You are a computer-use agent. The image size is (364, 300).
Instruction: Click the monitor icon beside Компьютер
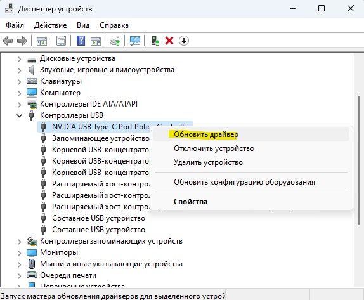[32, 93]
